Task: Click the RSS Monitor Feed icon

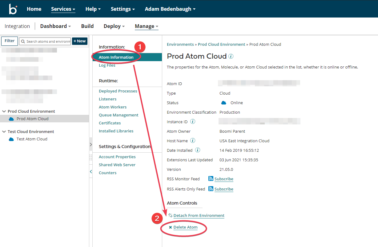Action: pyautogui.click(x=211, y=179)
